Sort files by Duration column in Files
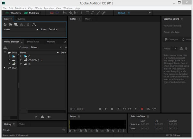Viewport: 193px width, 139px height. [x=53, y=29]
